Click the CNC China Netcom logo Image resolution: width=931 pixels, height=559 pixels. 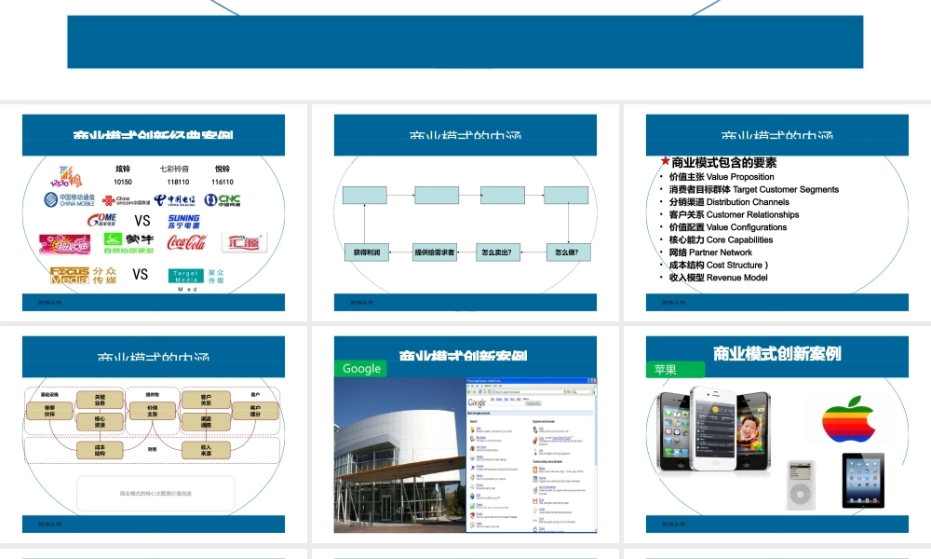[x=223, y=200]
